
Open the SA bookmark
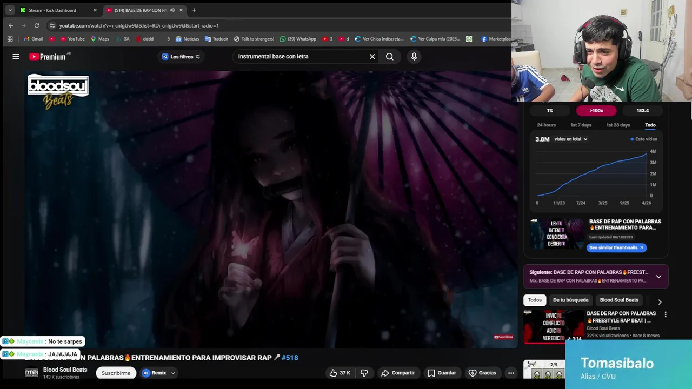123,39
